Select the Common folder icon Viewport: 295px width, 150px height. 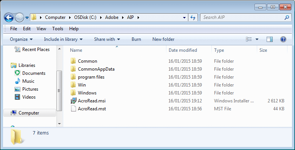73,61
